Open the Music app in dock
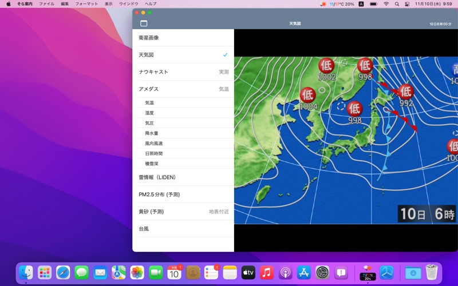Viewport: 458px width, 286px height. [x=266, y=273]
